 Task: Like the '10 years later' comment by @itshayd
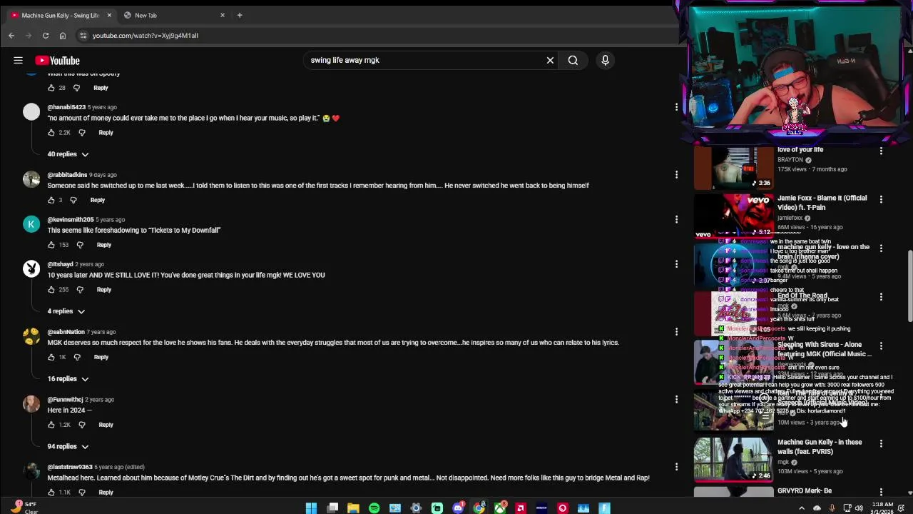51,290
